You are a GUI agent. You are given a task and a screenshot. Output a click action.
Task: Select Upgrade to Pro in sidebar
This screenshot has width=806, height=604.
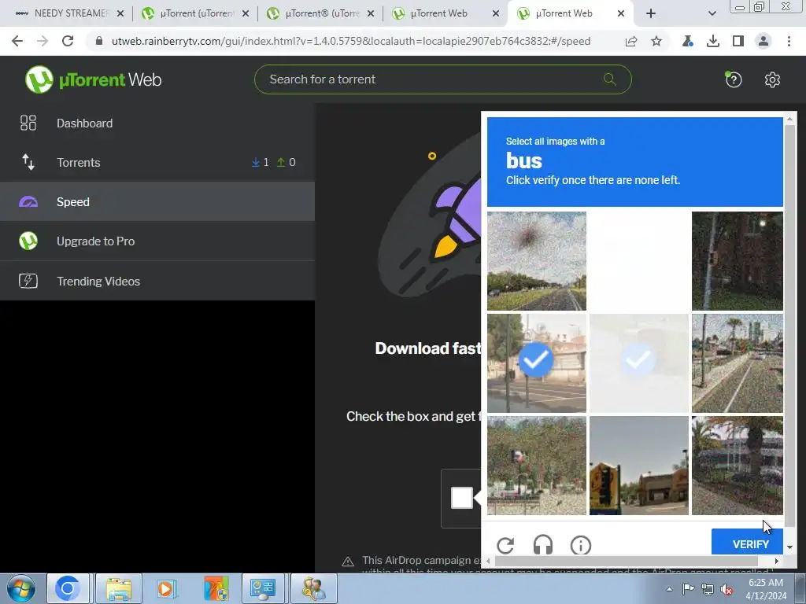pos(157,241)
